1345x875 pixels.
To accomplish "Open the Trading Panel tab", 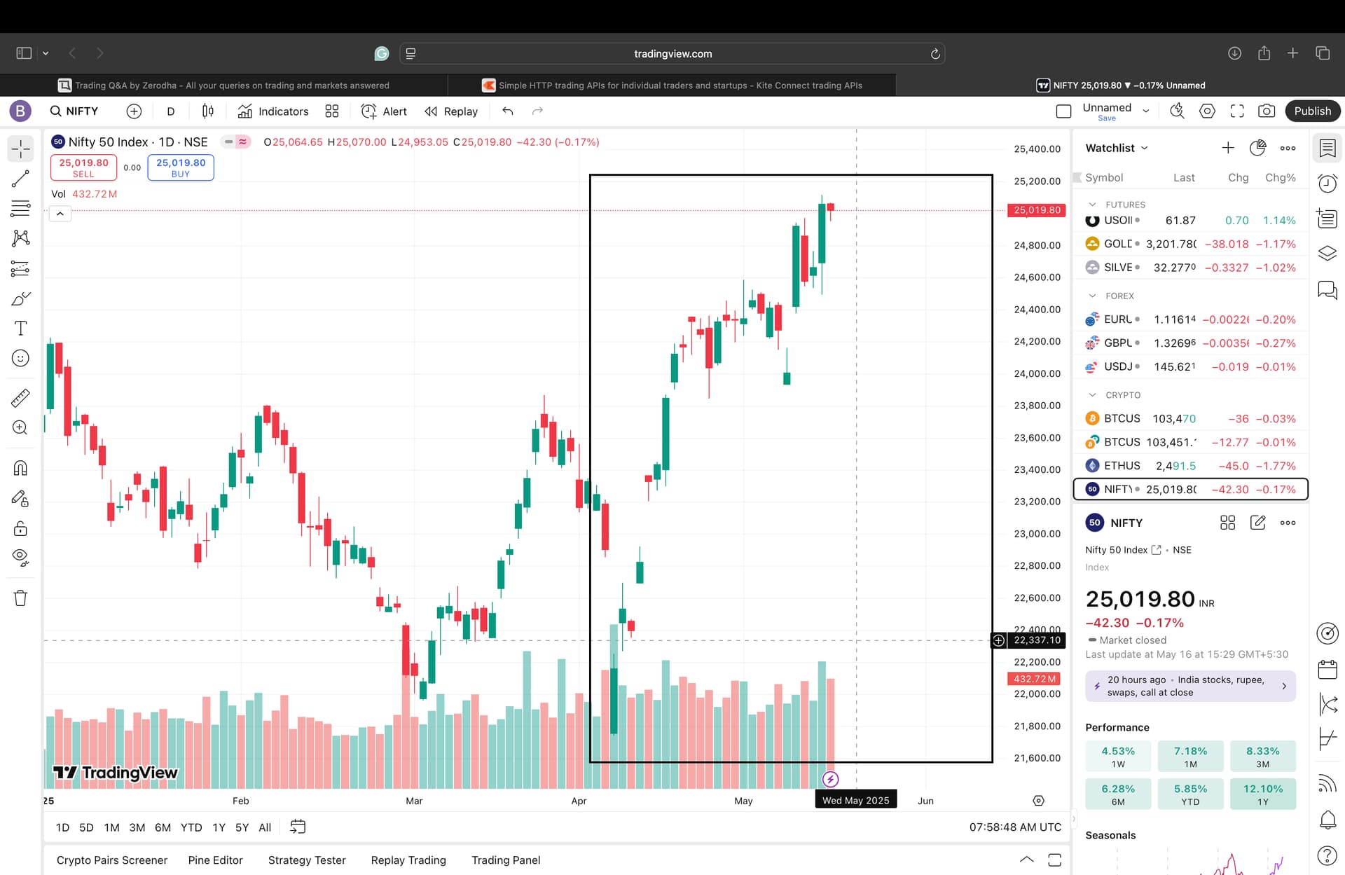I will (506, 860).
